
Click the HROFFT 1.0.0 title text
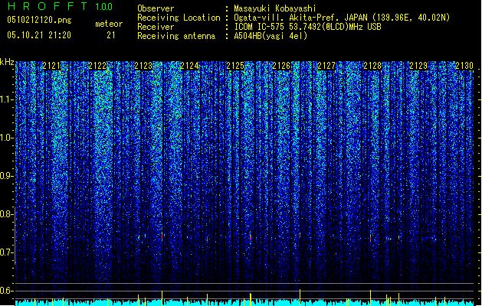click(x=60, y=6)
